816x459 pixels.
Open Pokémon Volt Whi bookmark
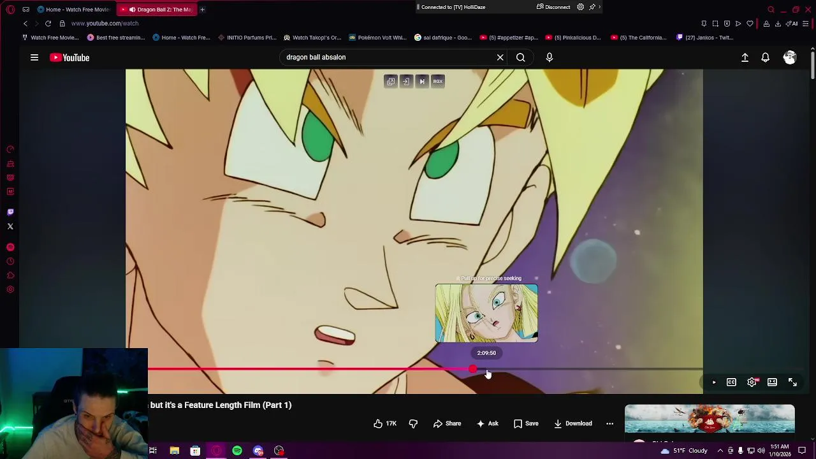click(x=377, y=38)
